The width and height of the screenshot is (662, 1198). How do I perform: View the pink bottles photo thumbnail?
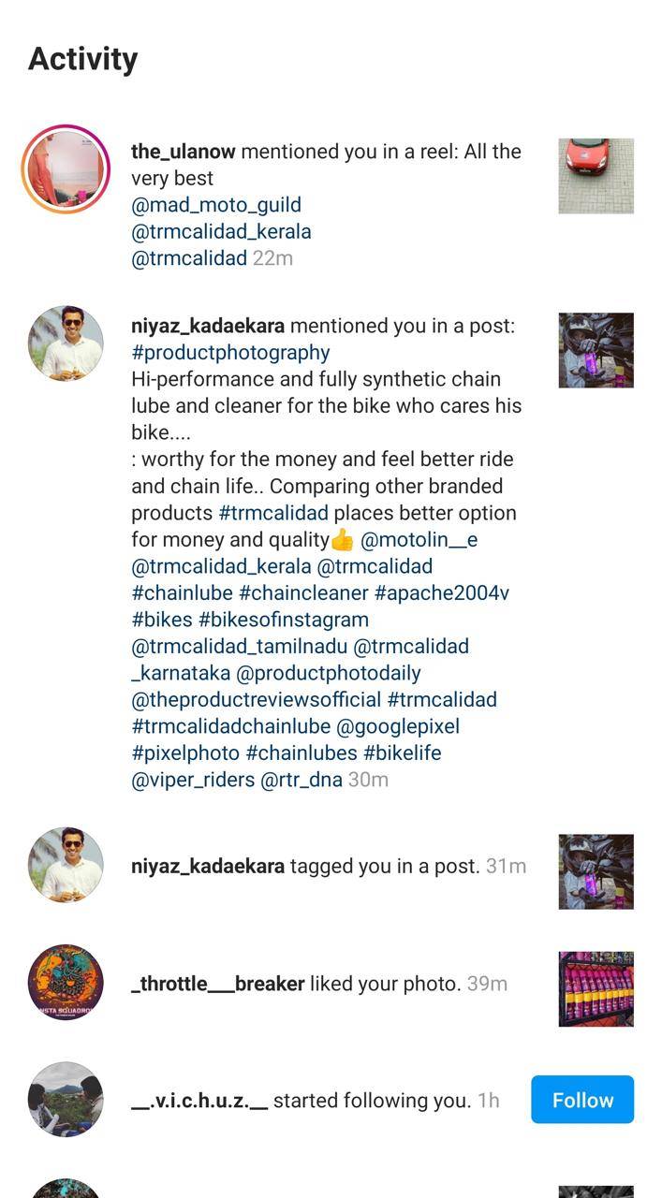[596, 989]
